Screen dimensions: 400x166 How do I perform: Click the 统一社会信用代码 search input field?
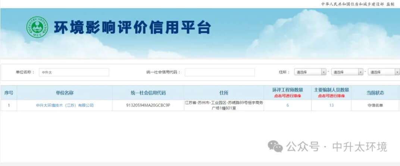220,72
